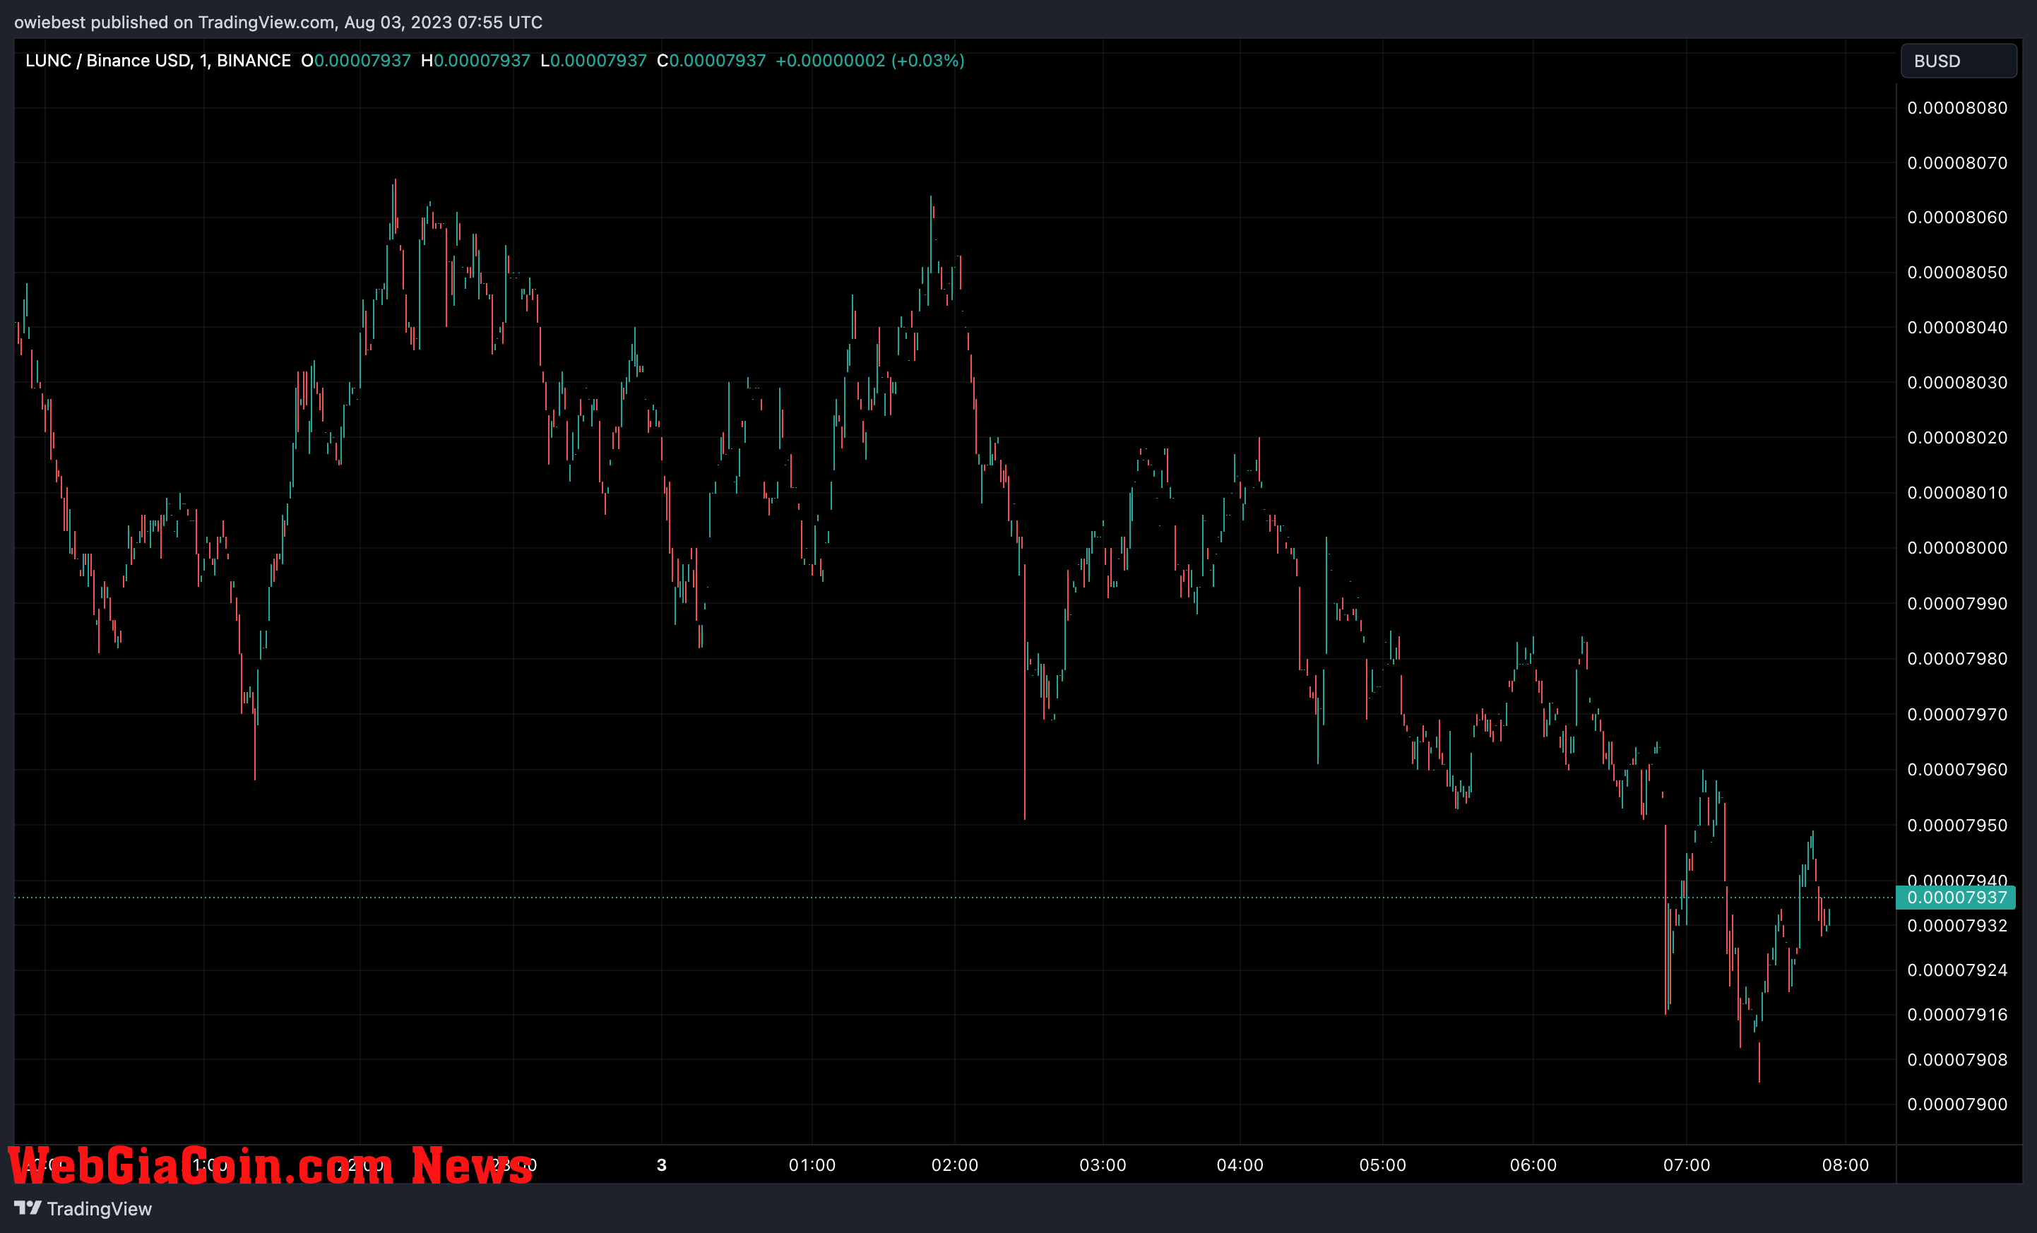Click the 0.00007980 price axis label

[1956, 659]
